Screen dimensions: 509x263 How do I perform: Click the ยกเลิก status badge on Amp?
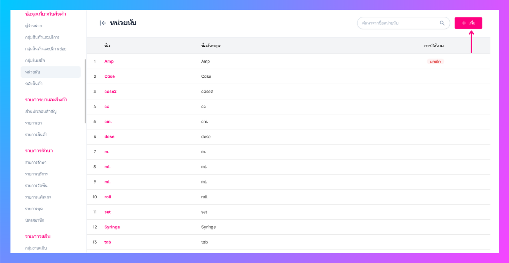pyautogui.click(x=435, y=61)
